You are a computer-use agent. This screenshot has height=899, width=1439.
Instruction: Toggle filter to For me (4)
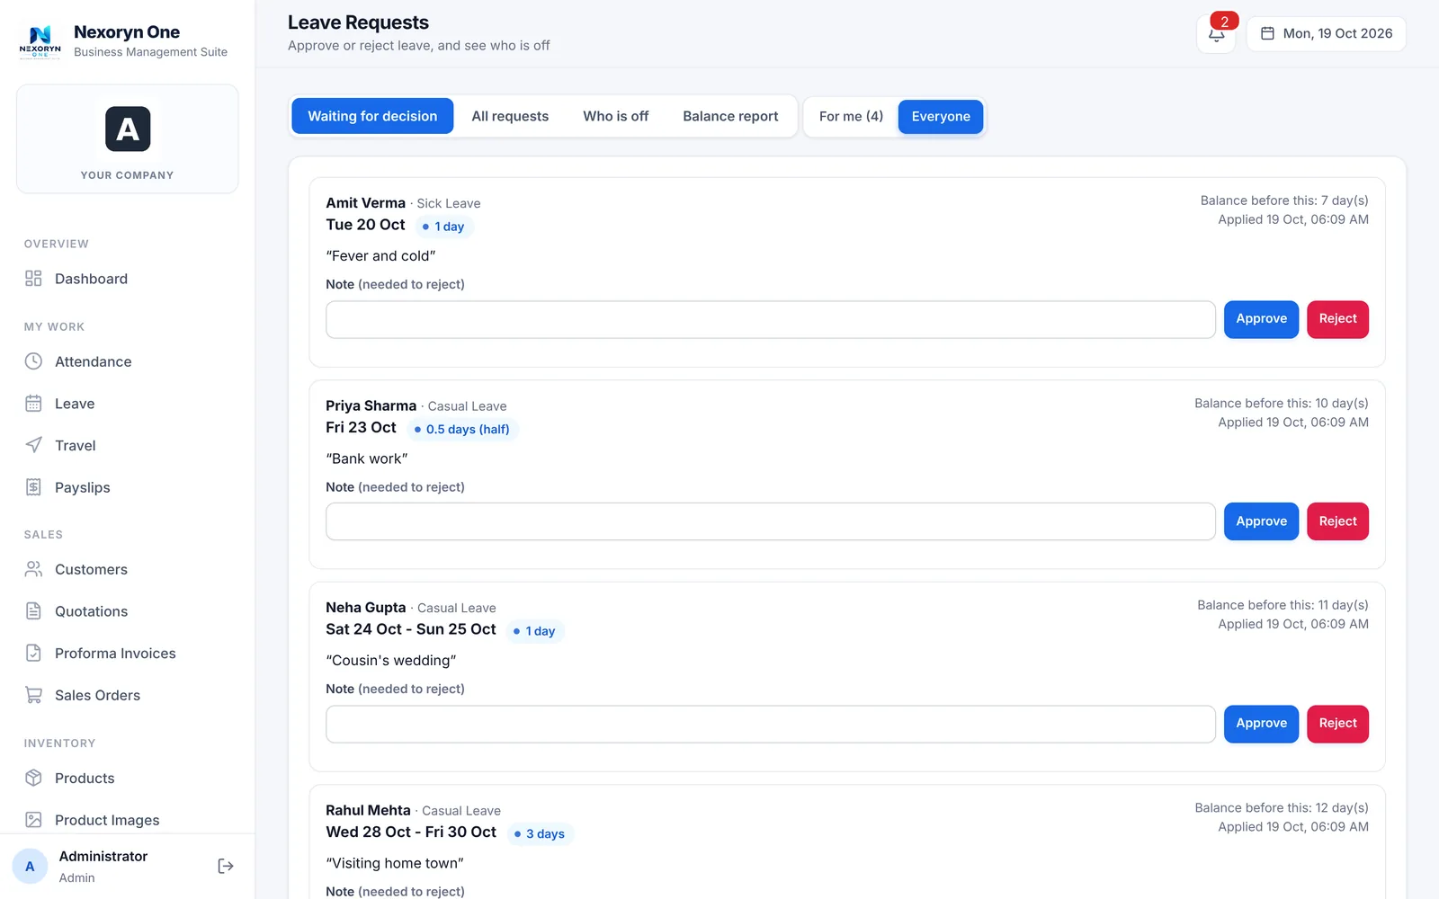[x=851, y=116]
